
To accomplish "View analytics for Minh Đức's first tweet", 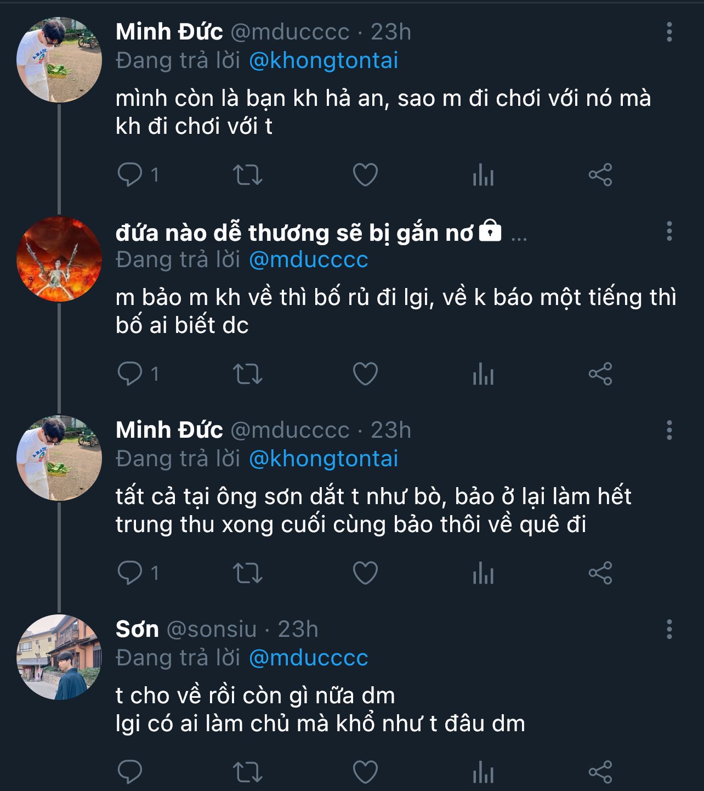I will tap(483, 176).
